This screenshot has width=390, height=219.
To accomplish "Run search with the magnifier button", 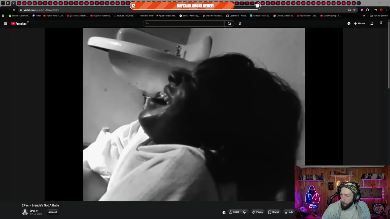I will click(229, 23).
